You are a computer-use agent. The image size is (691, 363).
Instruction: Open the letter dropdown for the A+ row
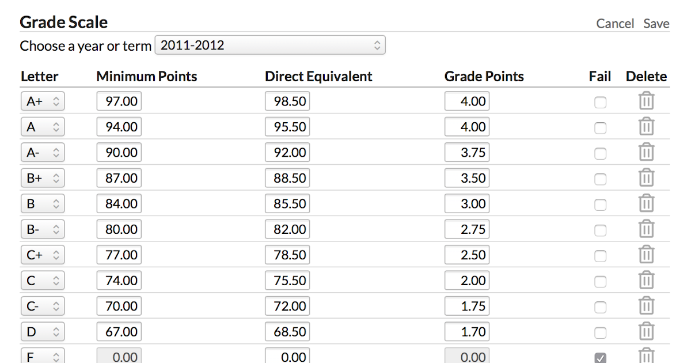[x=42, y=100]
